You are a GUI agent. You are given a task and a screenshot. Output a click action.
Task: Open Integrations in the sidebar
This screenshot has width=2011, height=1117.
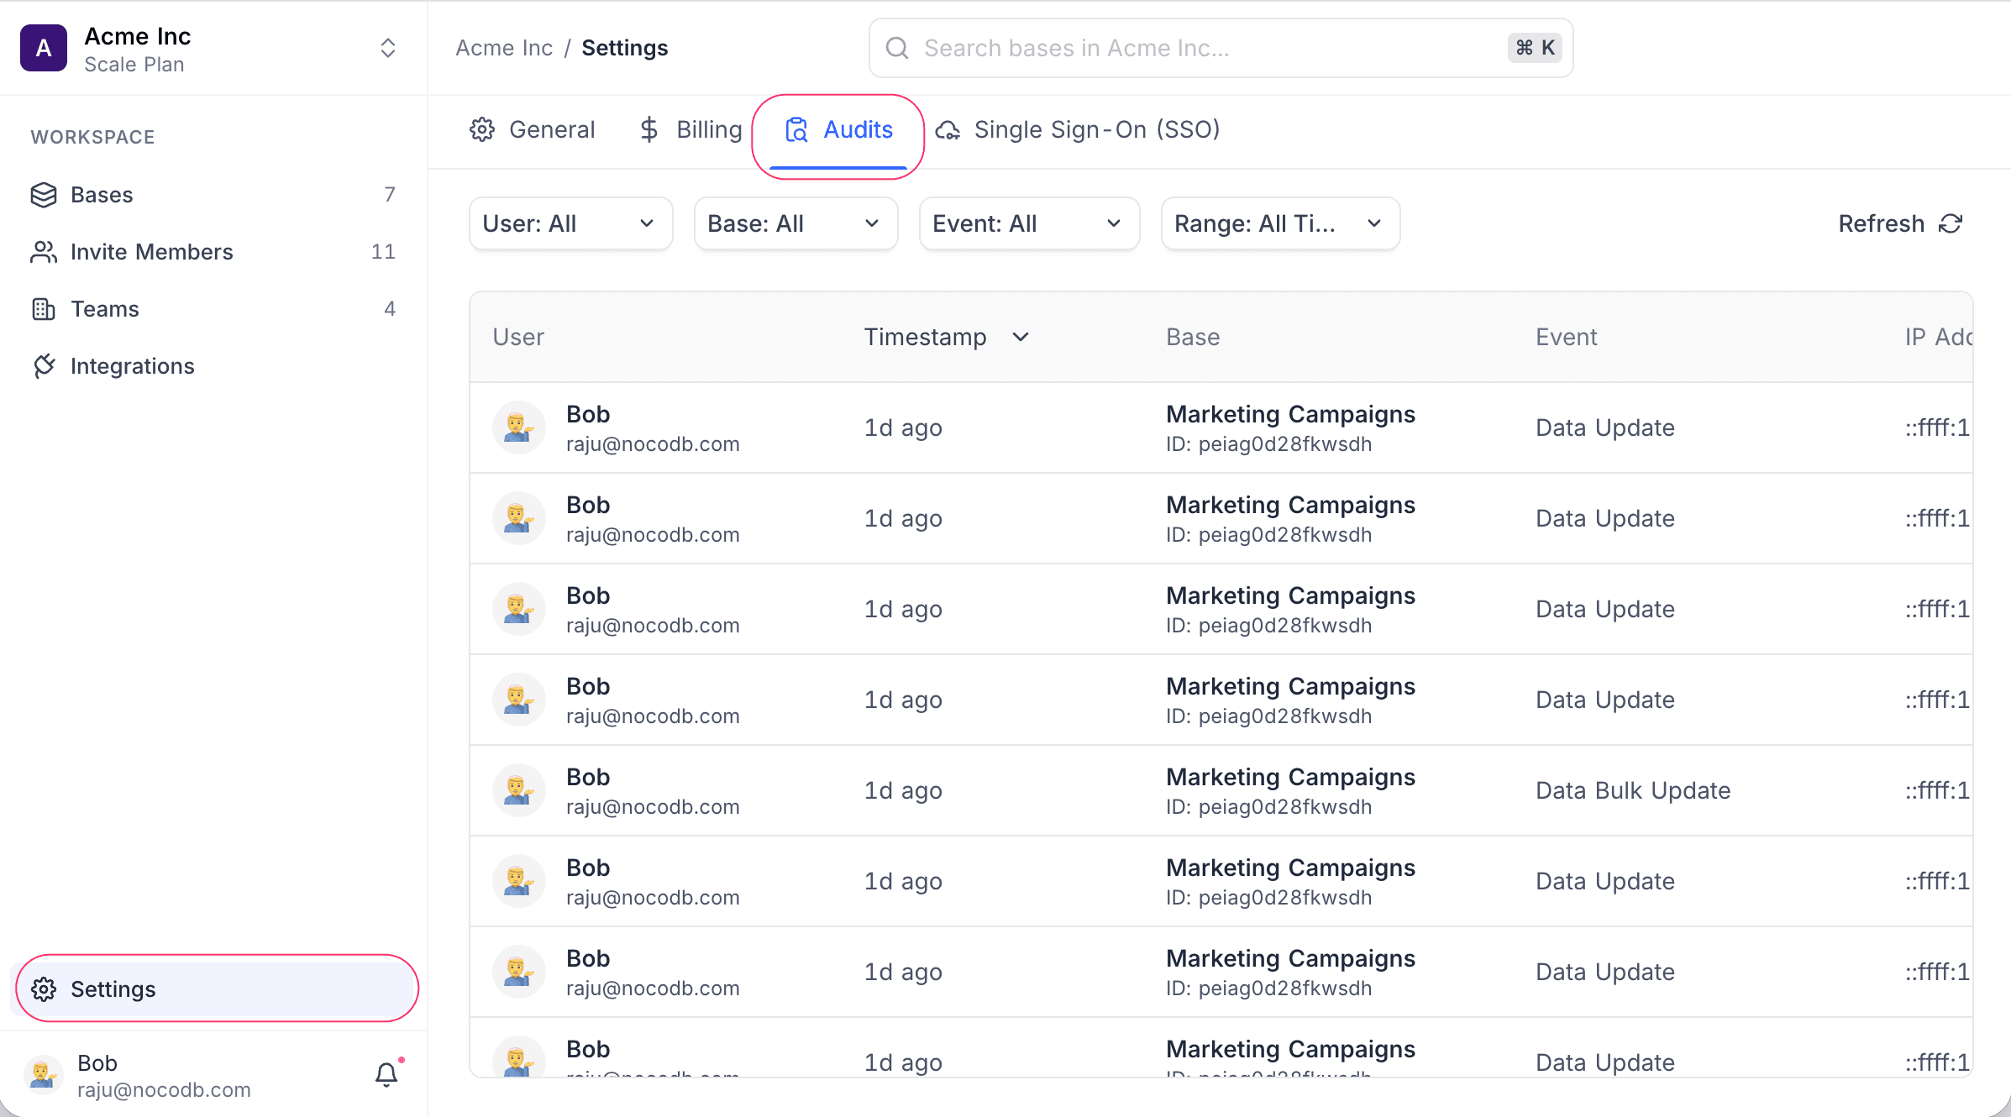pyautogui.click(x=213, y=366)
